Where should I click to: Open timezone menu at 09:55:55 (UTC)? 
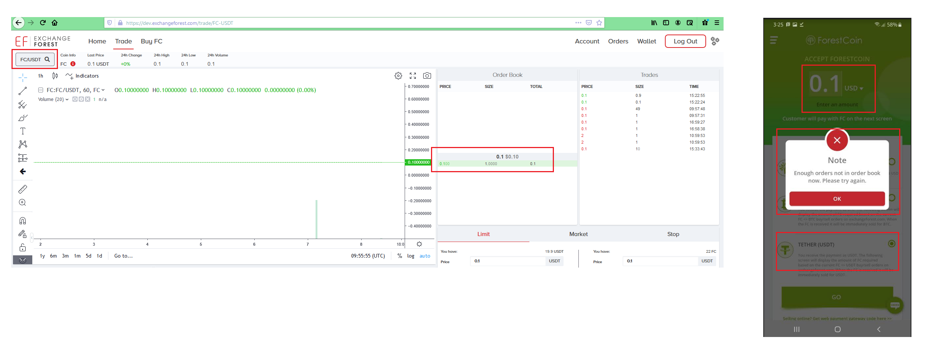click(x=368, y=256)
